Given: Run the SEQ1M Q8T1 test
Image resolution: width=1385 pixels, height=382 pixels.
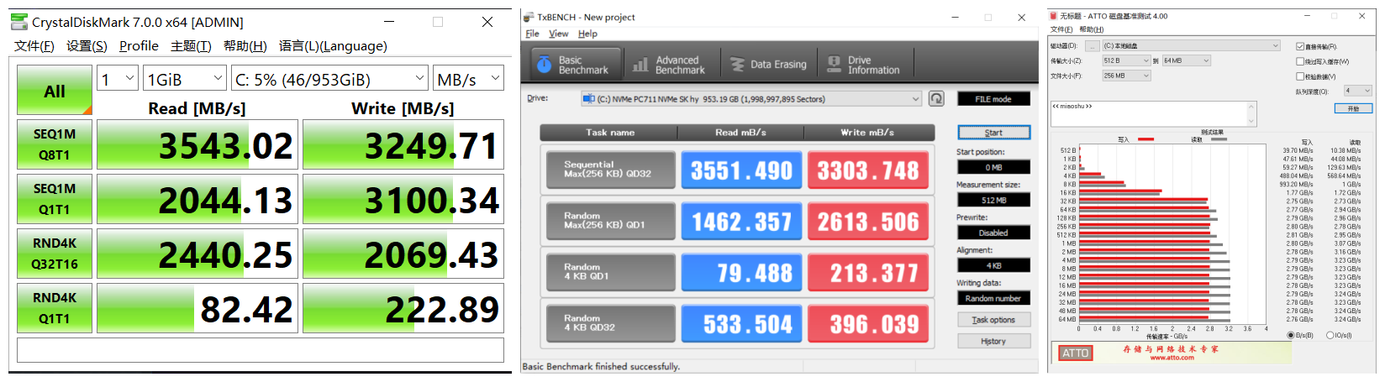Looking at the screenshot, I should click(55, 144).
